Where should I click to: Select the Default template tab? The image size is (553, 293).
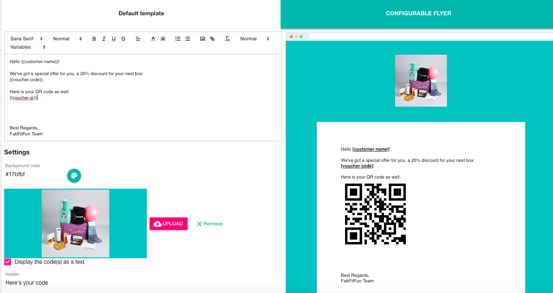[x=141, y=13]
